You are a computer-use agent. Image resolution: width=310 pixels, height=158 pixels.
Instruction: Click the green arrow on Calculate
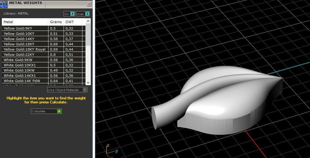click(x=59, y=111)
